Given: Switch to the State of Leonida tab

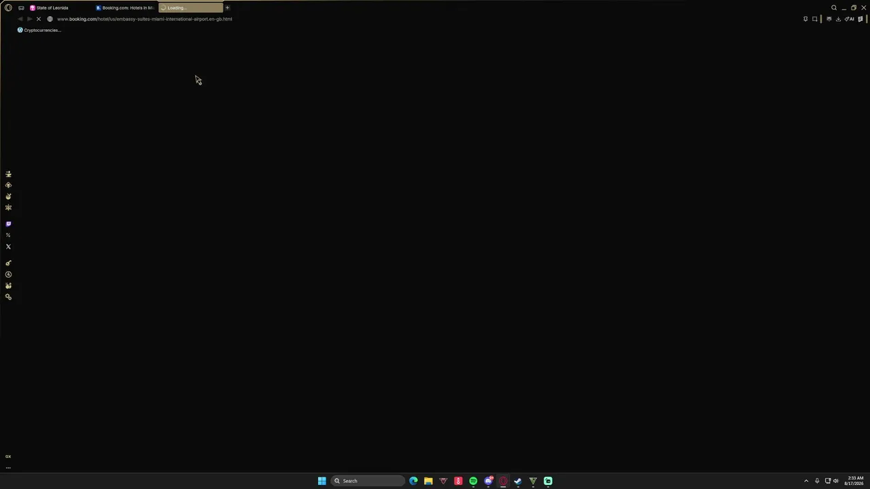Looking at the screenshot, I should point(60,7).
